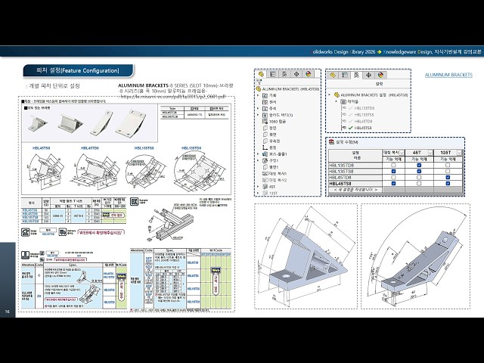Collapse the 테이블 node in configuration tree

(x=337, y=101)
